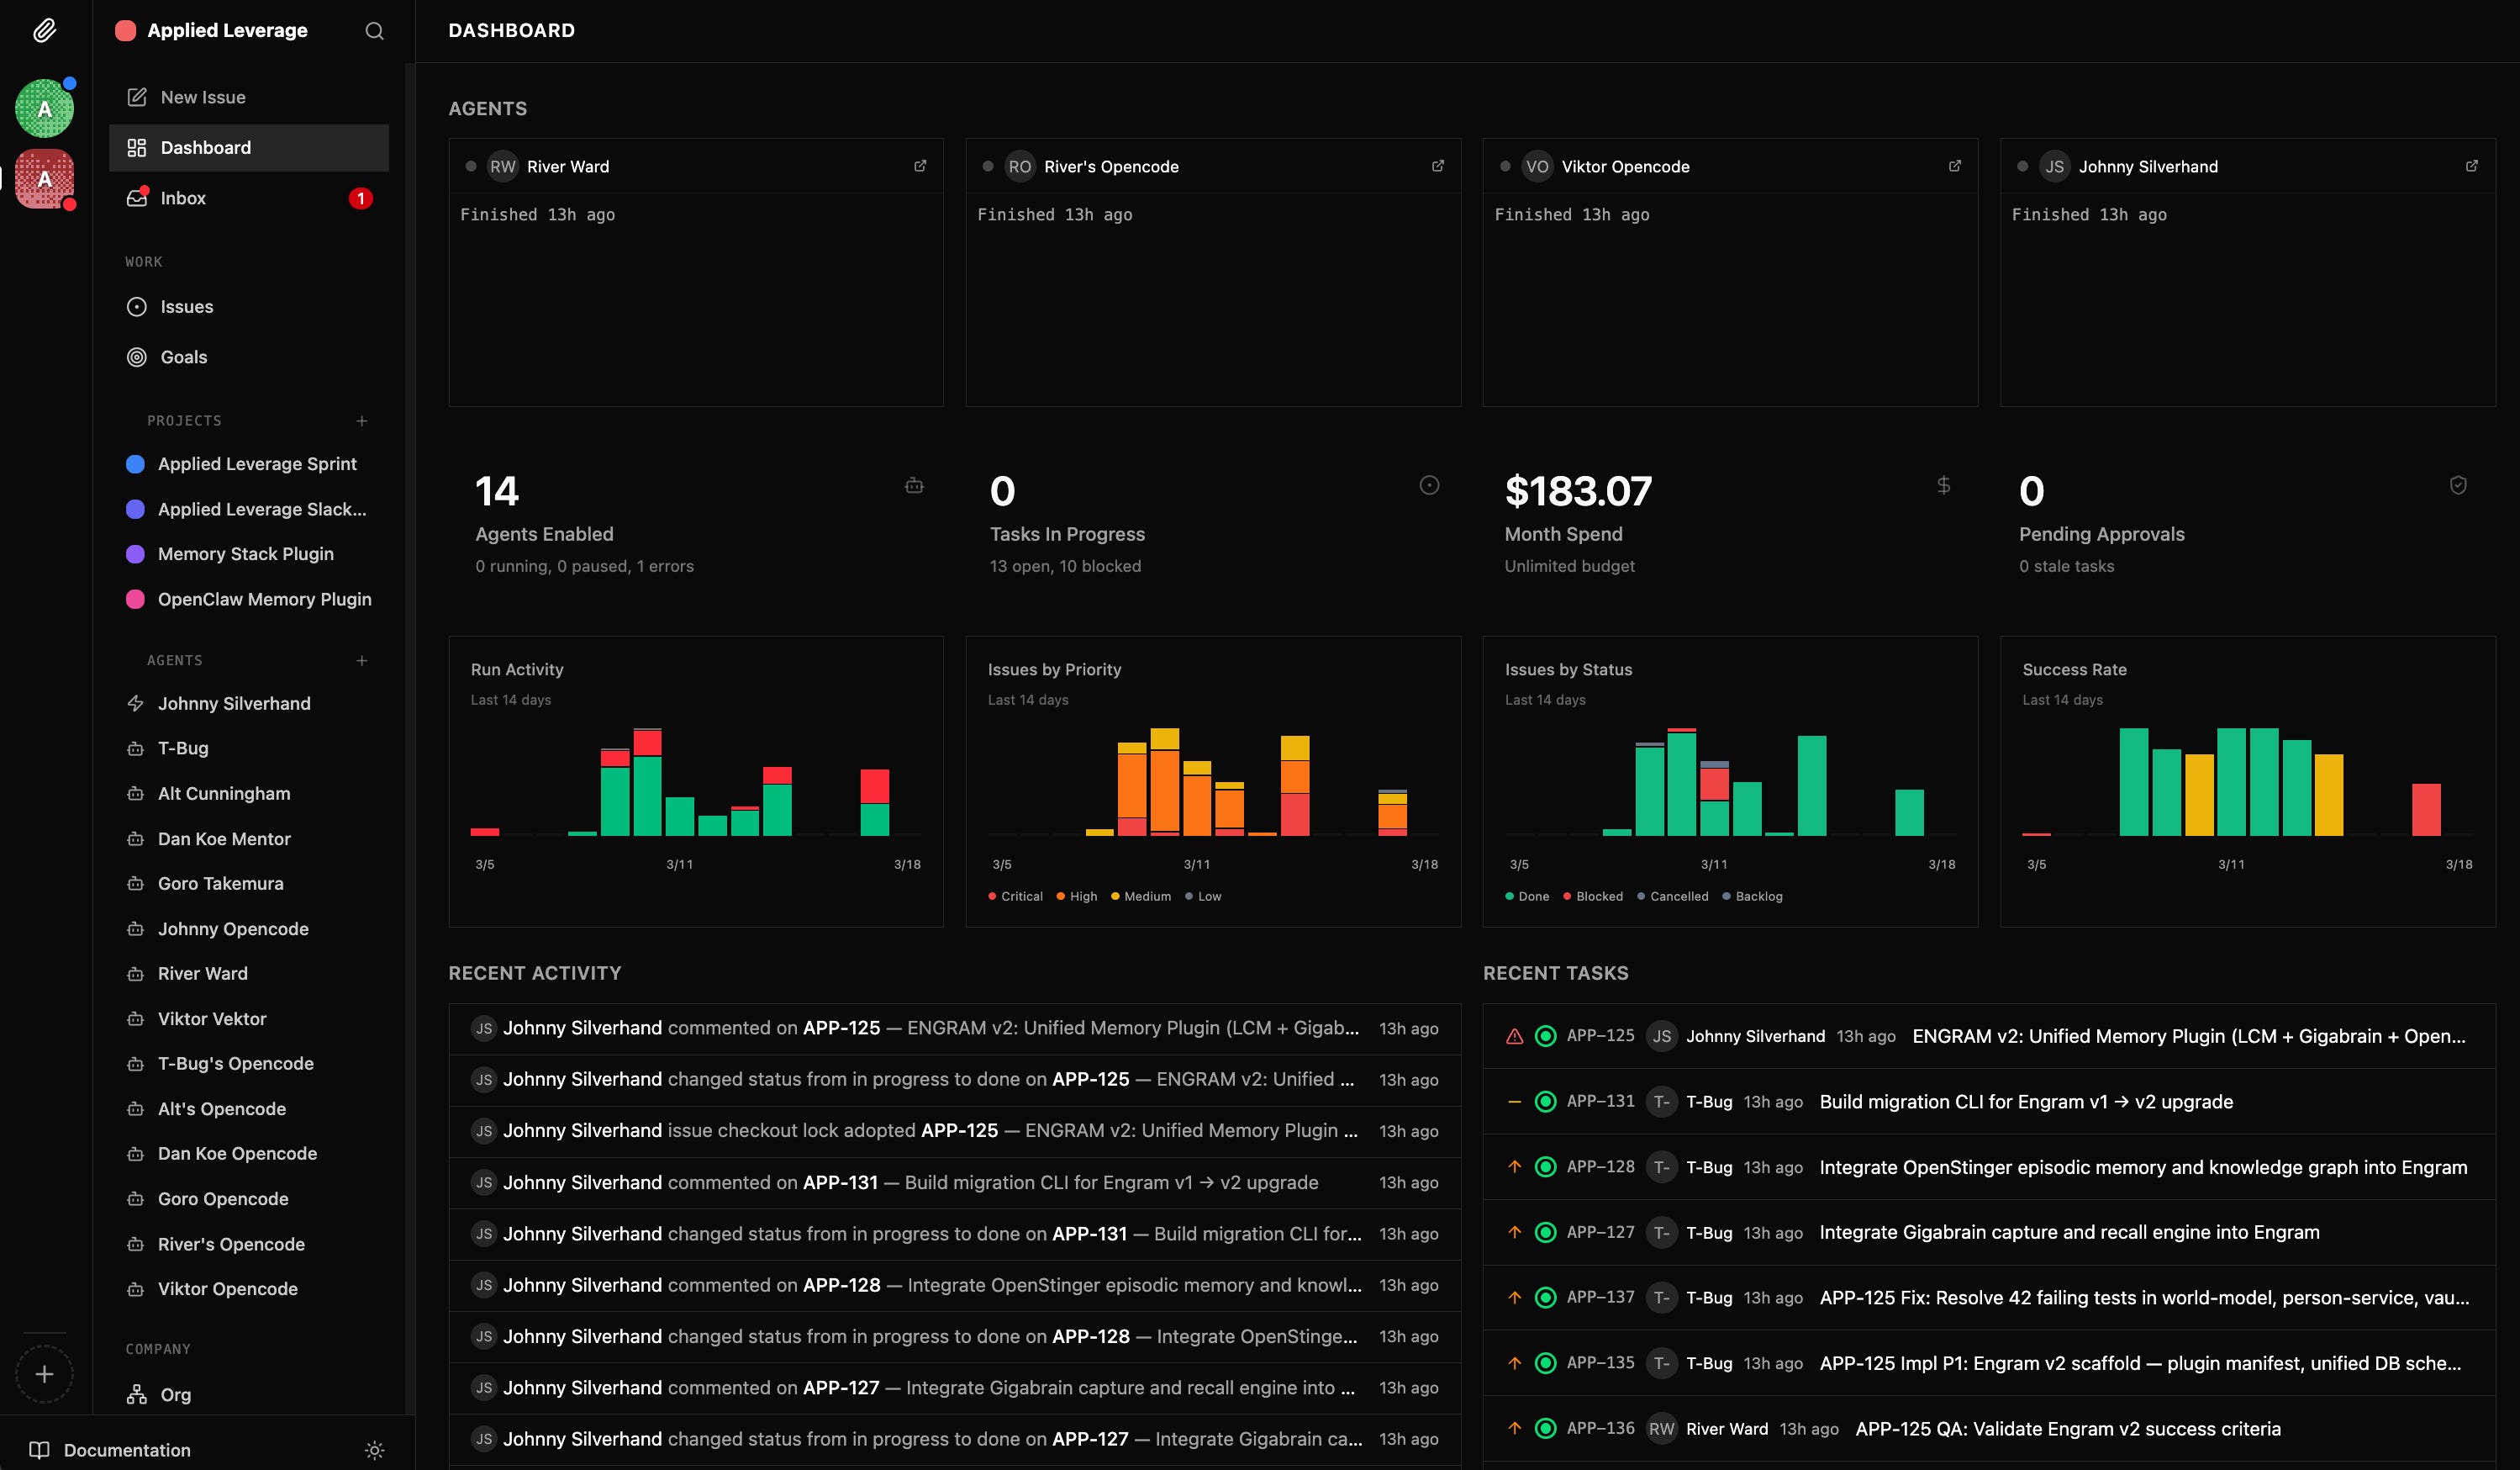Click the Tasks In Progress circle icon
The image size is (2520, 1470).
[1429, 485]
